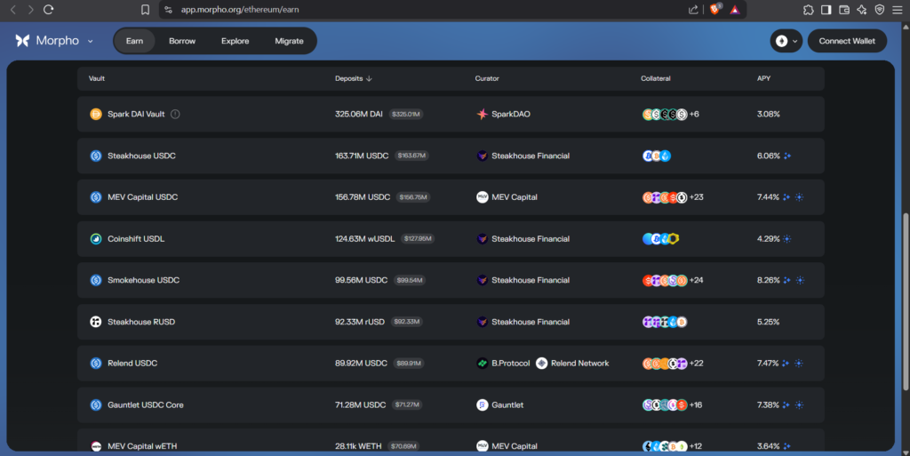Viewport: 910px width, 456px height.
Task: Click the Connect Wallet button
Action: pyautogui.click(x=847, y=41)
